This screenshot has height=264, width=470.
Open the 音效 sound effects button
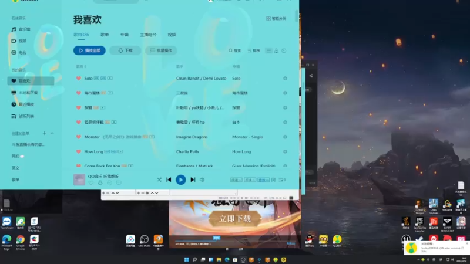[x=263, y=180]
